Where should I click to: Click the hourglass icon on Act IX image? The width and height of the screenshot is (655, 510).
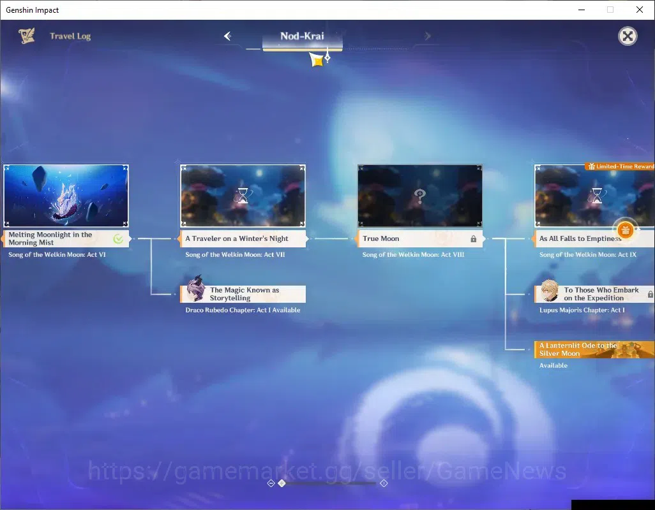[597, 195]
